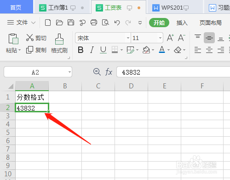Expand the borders dropdown arrow
Viewport: 230px width, 180px height.
(x=122, y=50)
